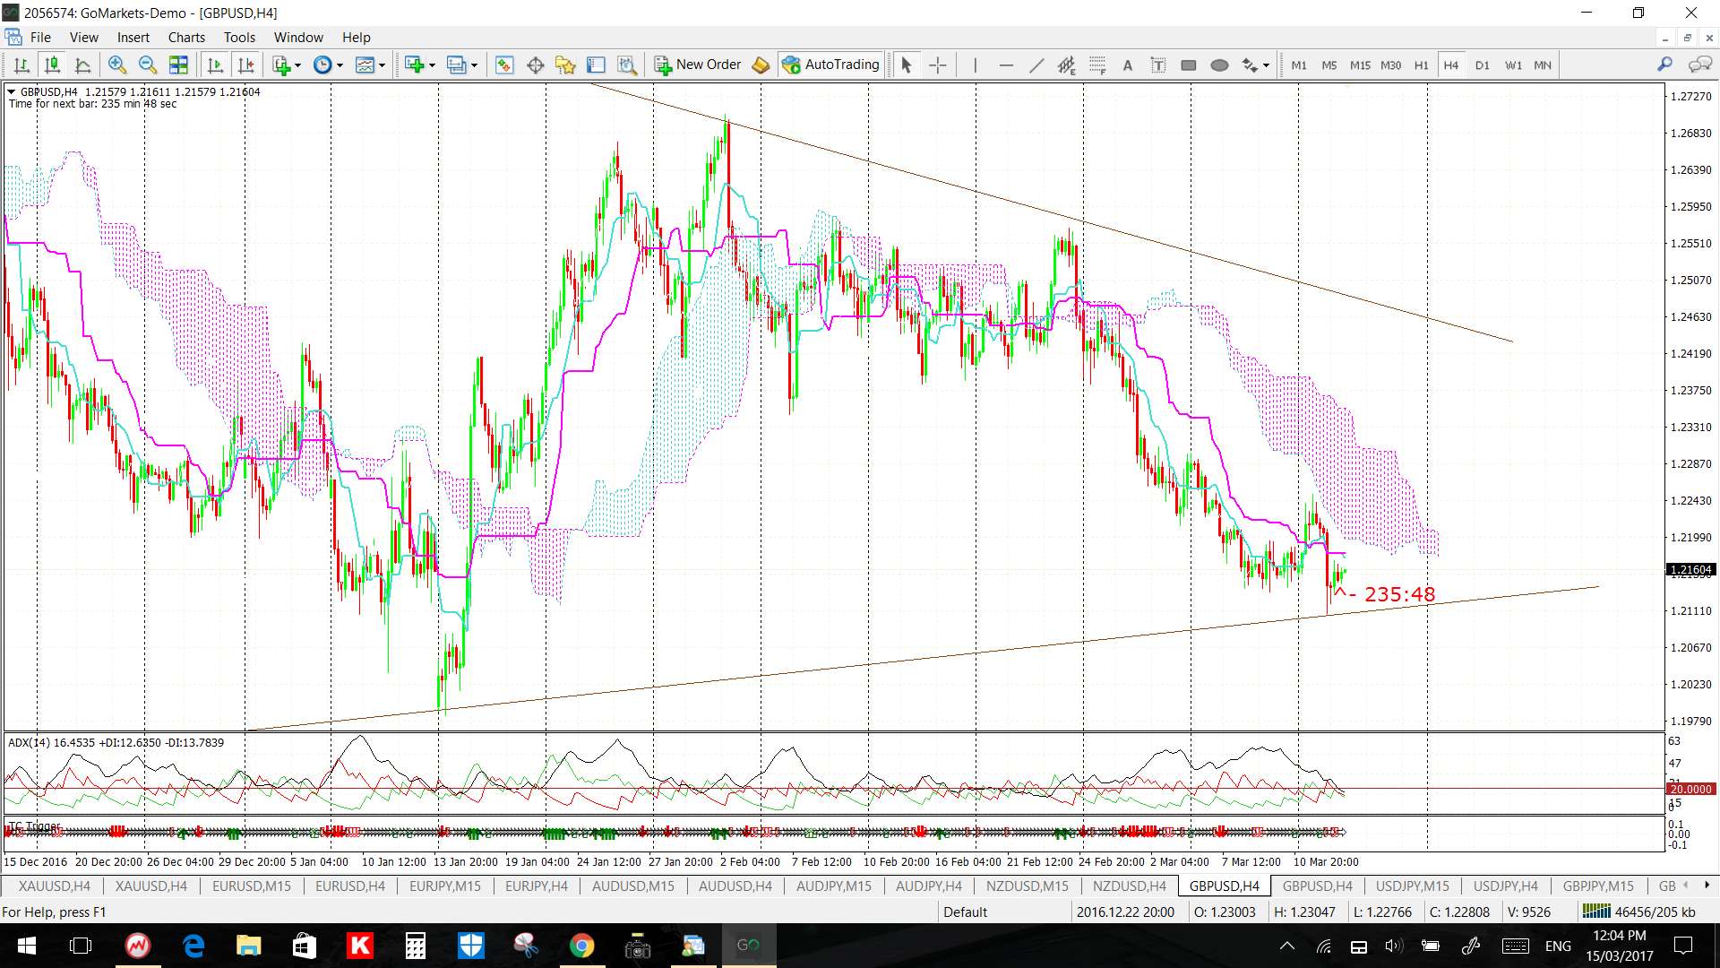Viewport: 1720px width, 968px height.
Task: Select the ellipse shape tool
Action: (x=1219, y=65)
